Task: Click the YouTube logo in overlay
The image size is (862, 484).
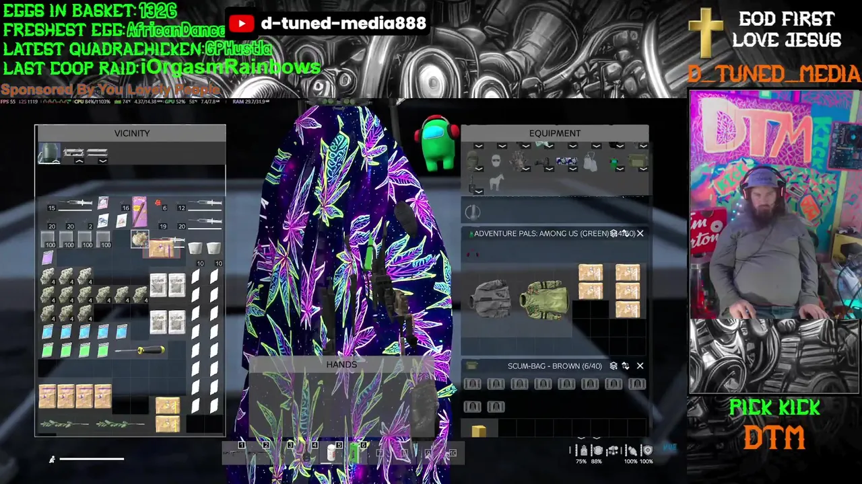Action: coord(240,24)
